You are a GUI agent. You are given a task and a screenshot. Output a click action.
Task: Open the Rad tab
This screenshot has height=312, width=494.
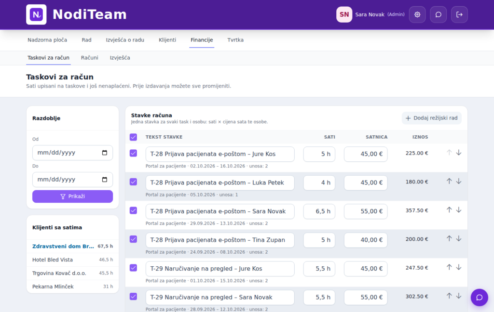click(86, 40)
